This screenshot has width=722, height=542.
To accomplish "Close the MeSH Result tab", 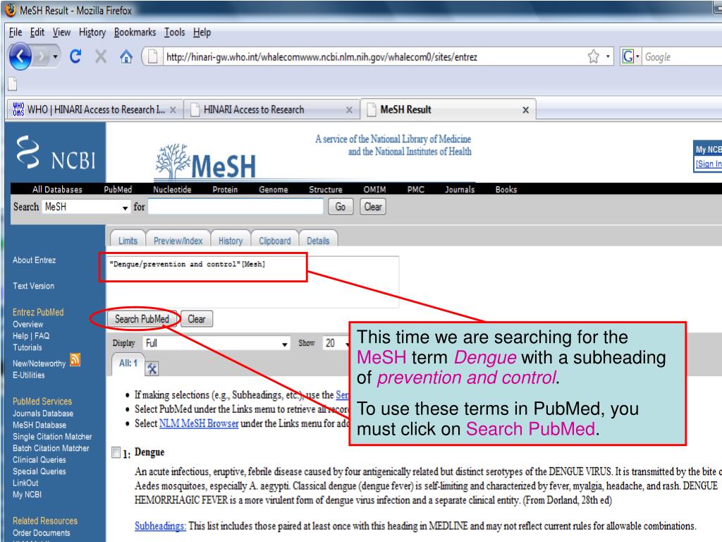I will (525, 109).
